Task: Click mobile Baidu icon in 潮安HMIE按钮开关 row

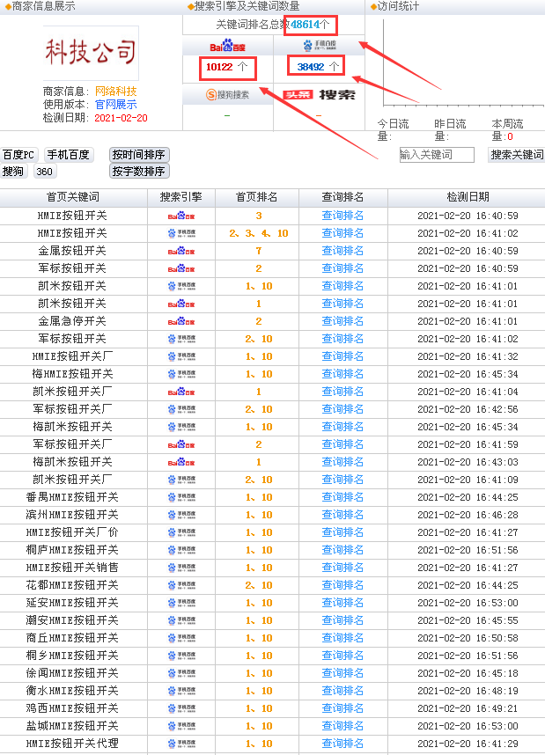Action: pyautogui.click(x=181, y=620)
